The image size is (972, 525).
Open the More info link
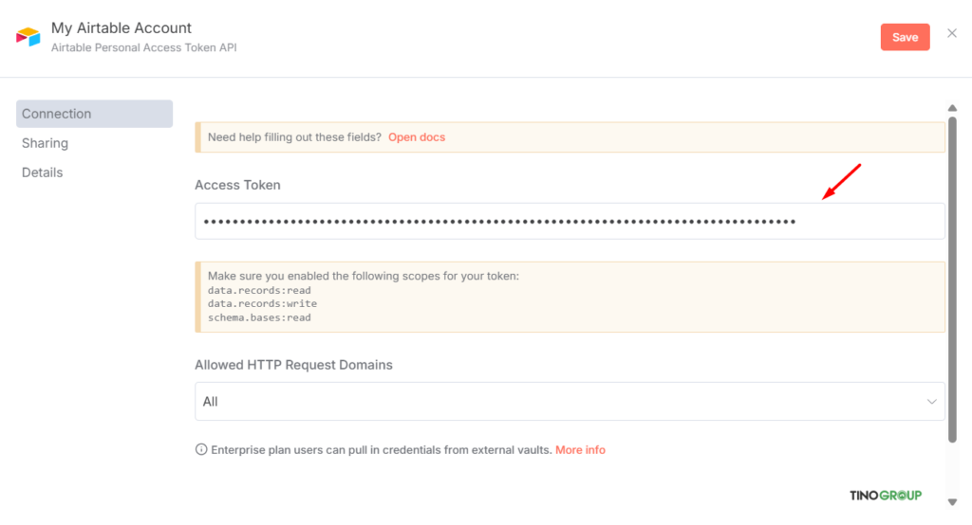point(580,450)
